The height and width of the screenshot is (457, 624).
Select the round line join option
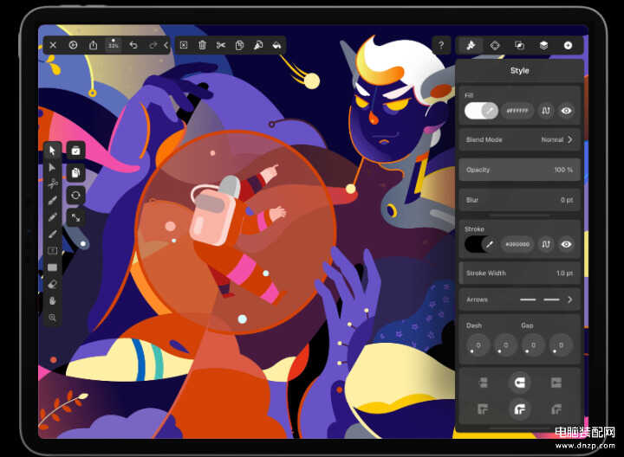point(520,409)
